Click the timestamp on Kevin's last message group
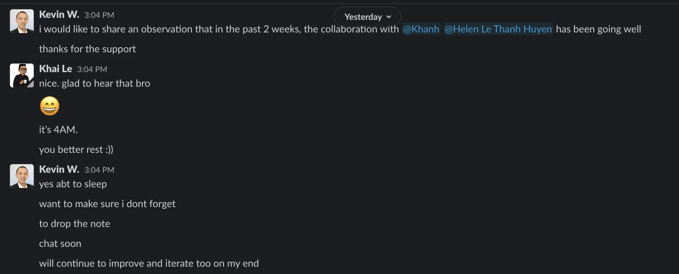 [x=99, y=170]
